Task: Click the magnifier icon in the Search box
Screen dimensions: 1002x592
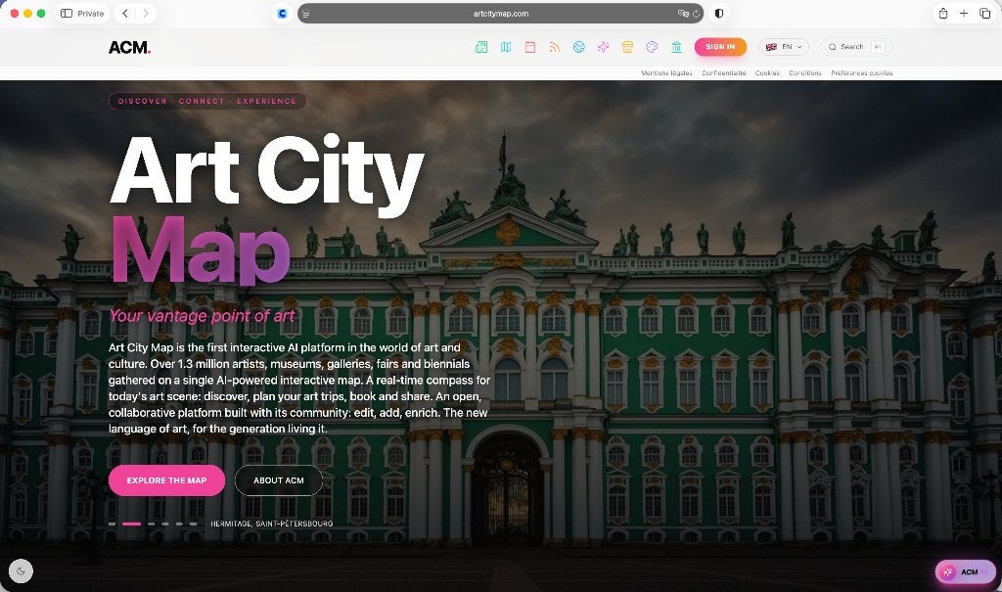Action: pyautogui.click(x=832, y=47)
